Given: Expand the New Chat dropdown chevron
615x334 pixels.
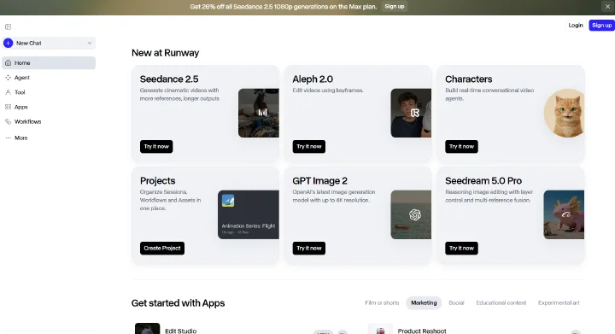Looking at the screenshot, I should pos(90,43).
